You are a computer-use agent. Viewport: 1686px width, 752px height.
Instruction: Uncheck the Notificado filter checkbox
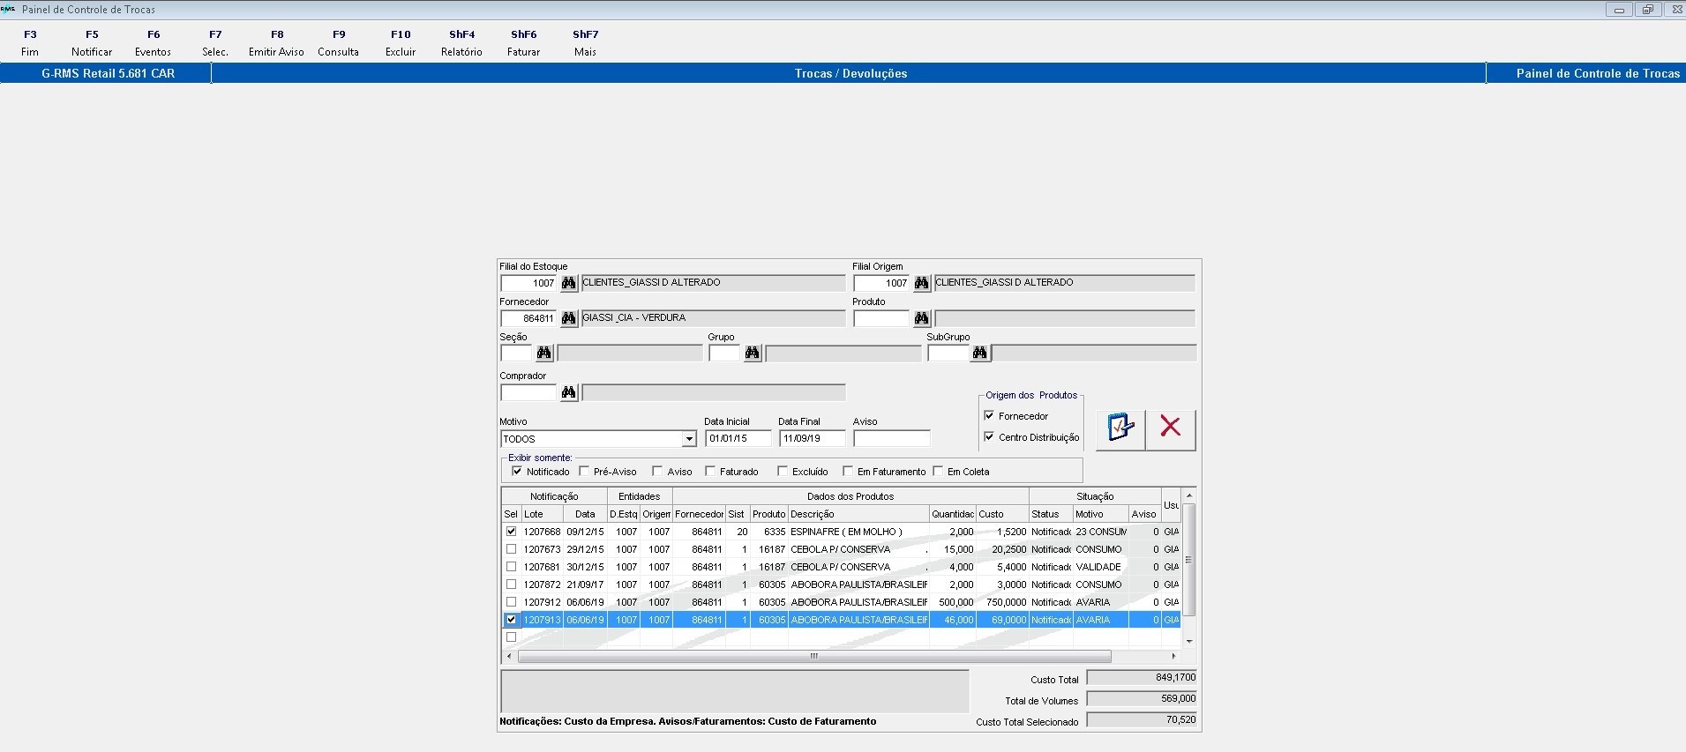pos(517,472)
